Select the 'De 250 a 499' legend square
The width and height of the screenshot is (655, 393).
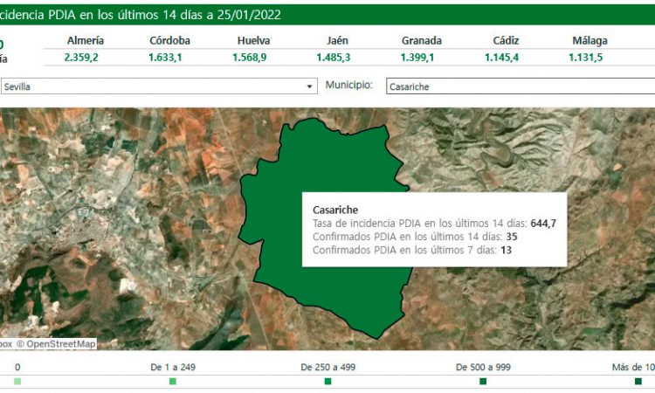pyautogui.click(x=327, y=382)
